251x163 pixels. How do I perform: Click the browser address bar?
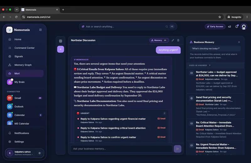click(x=122, y=17)
